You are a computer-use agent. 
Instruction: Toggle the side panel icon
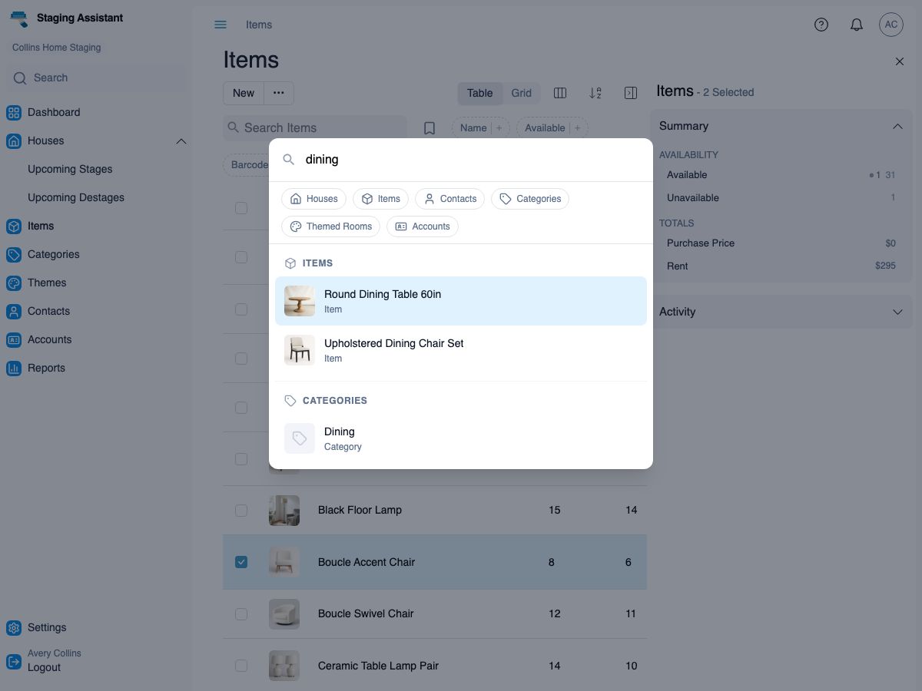[631, 93]
